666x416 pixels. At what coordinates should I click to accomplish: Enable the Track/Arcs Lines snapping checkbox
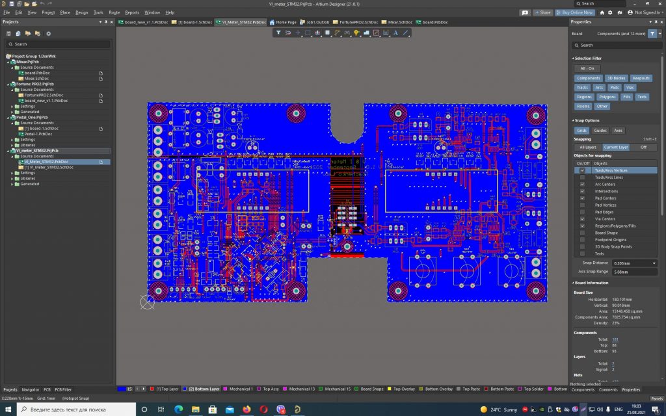coord(582,177)
